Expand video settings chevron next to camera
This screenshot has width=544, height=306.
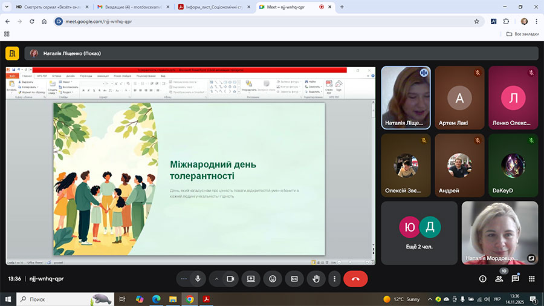[216, 279]
